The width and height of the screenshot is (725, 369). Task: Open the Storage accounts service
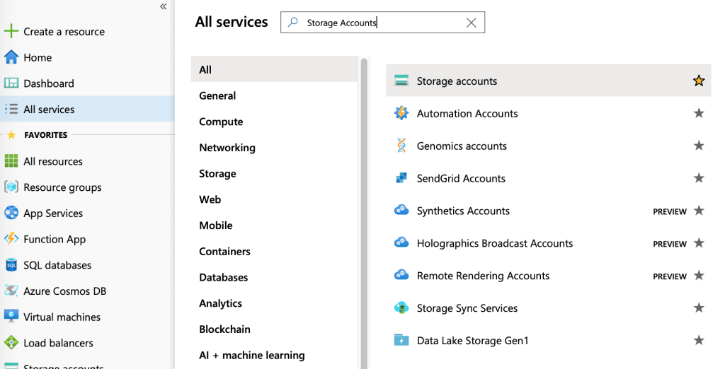[x=549, y=81]
